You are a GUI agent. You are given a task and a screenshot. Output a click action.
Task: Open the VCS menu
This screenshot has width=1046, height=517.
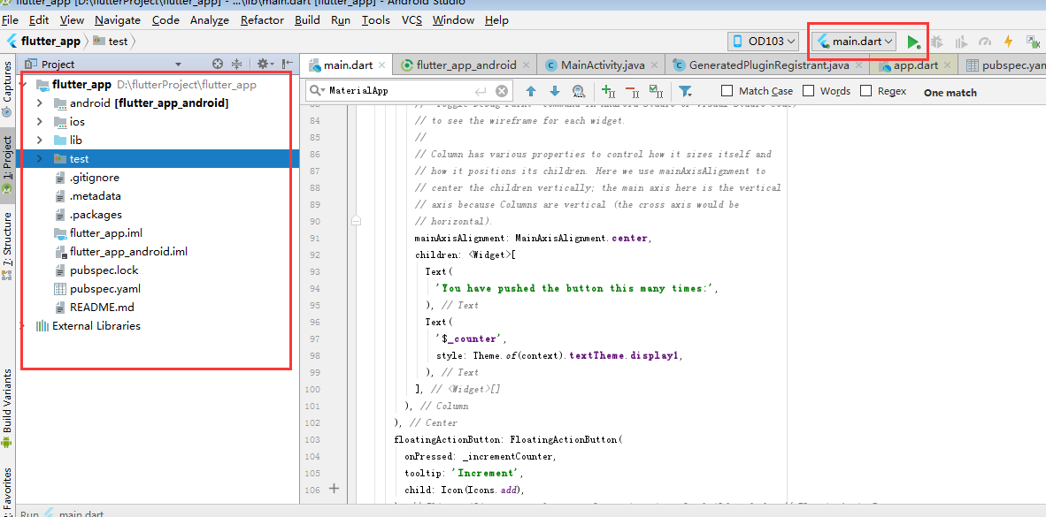pos(411,20)
